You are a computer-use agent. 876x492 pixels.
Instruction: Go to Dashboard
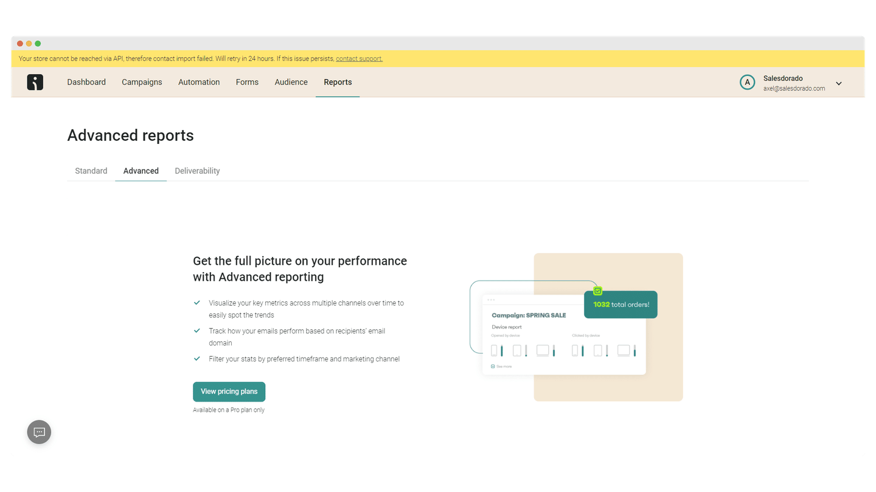[x=86, y=82]
